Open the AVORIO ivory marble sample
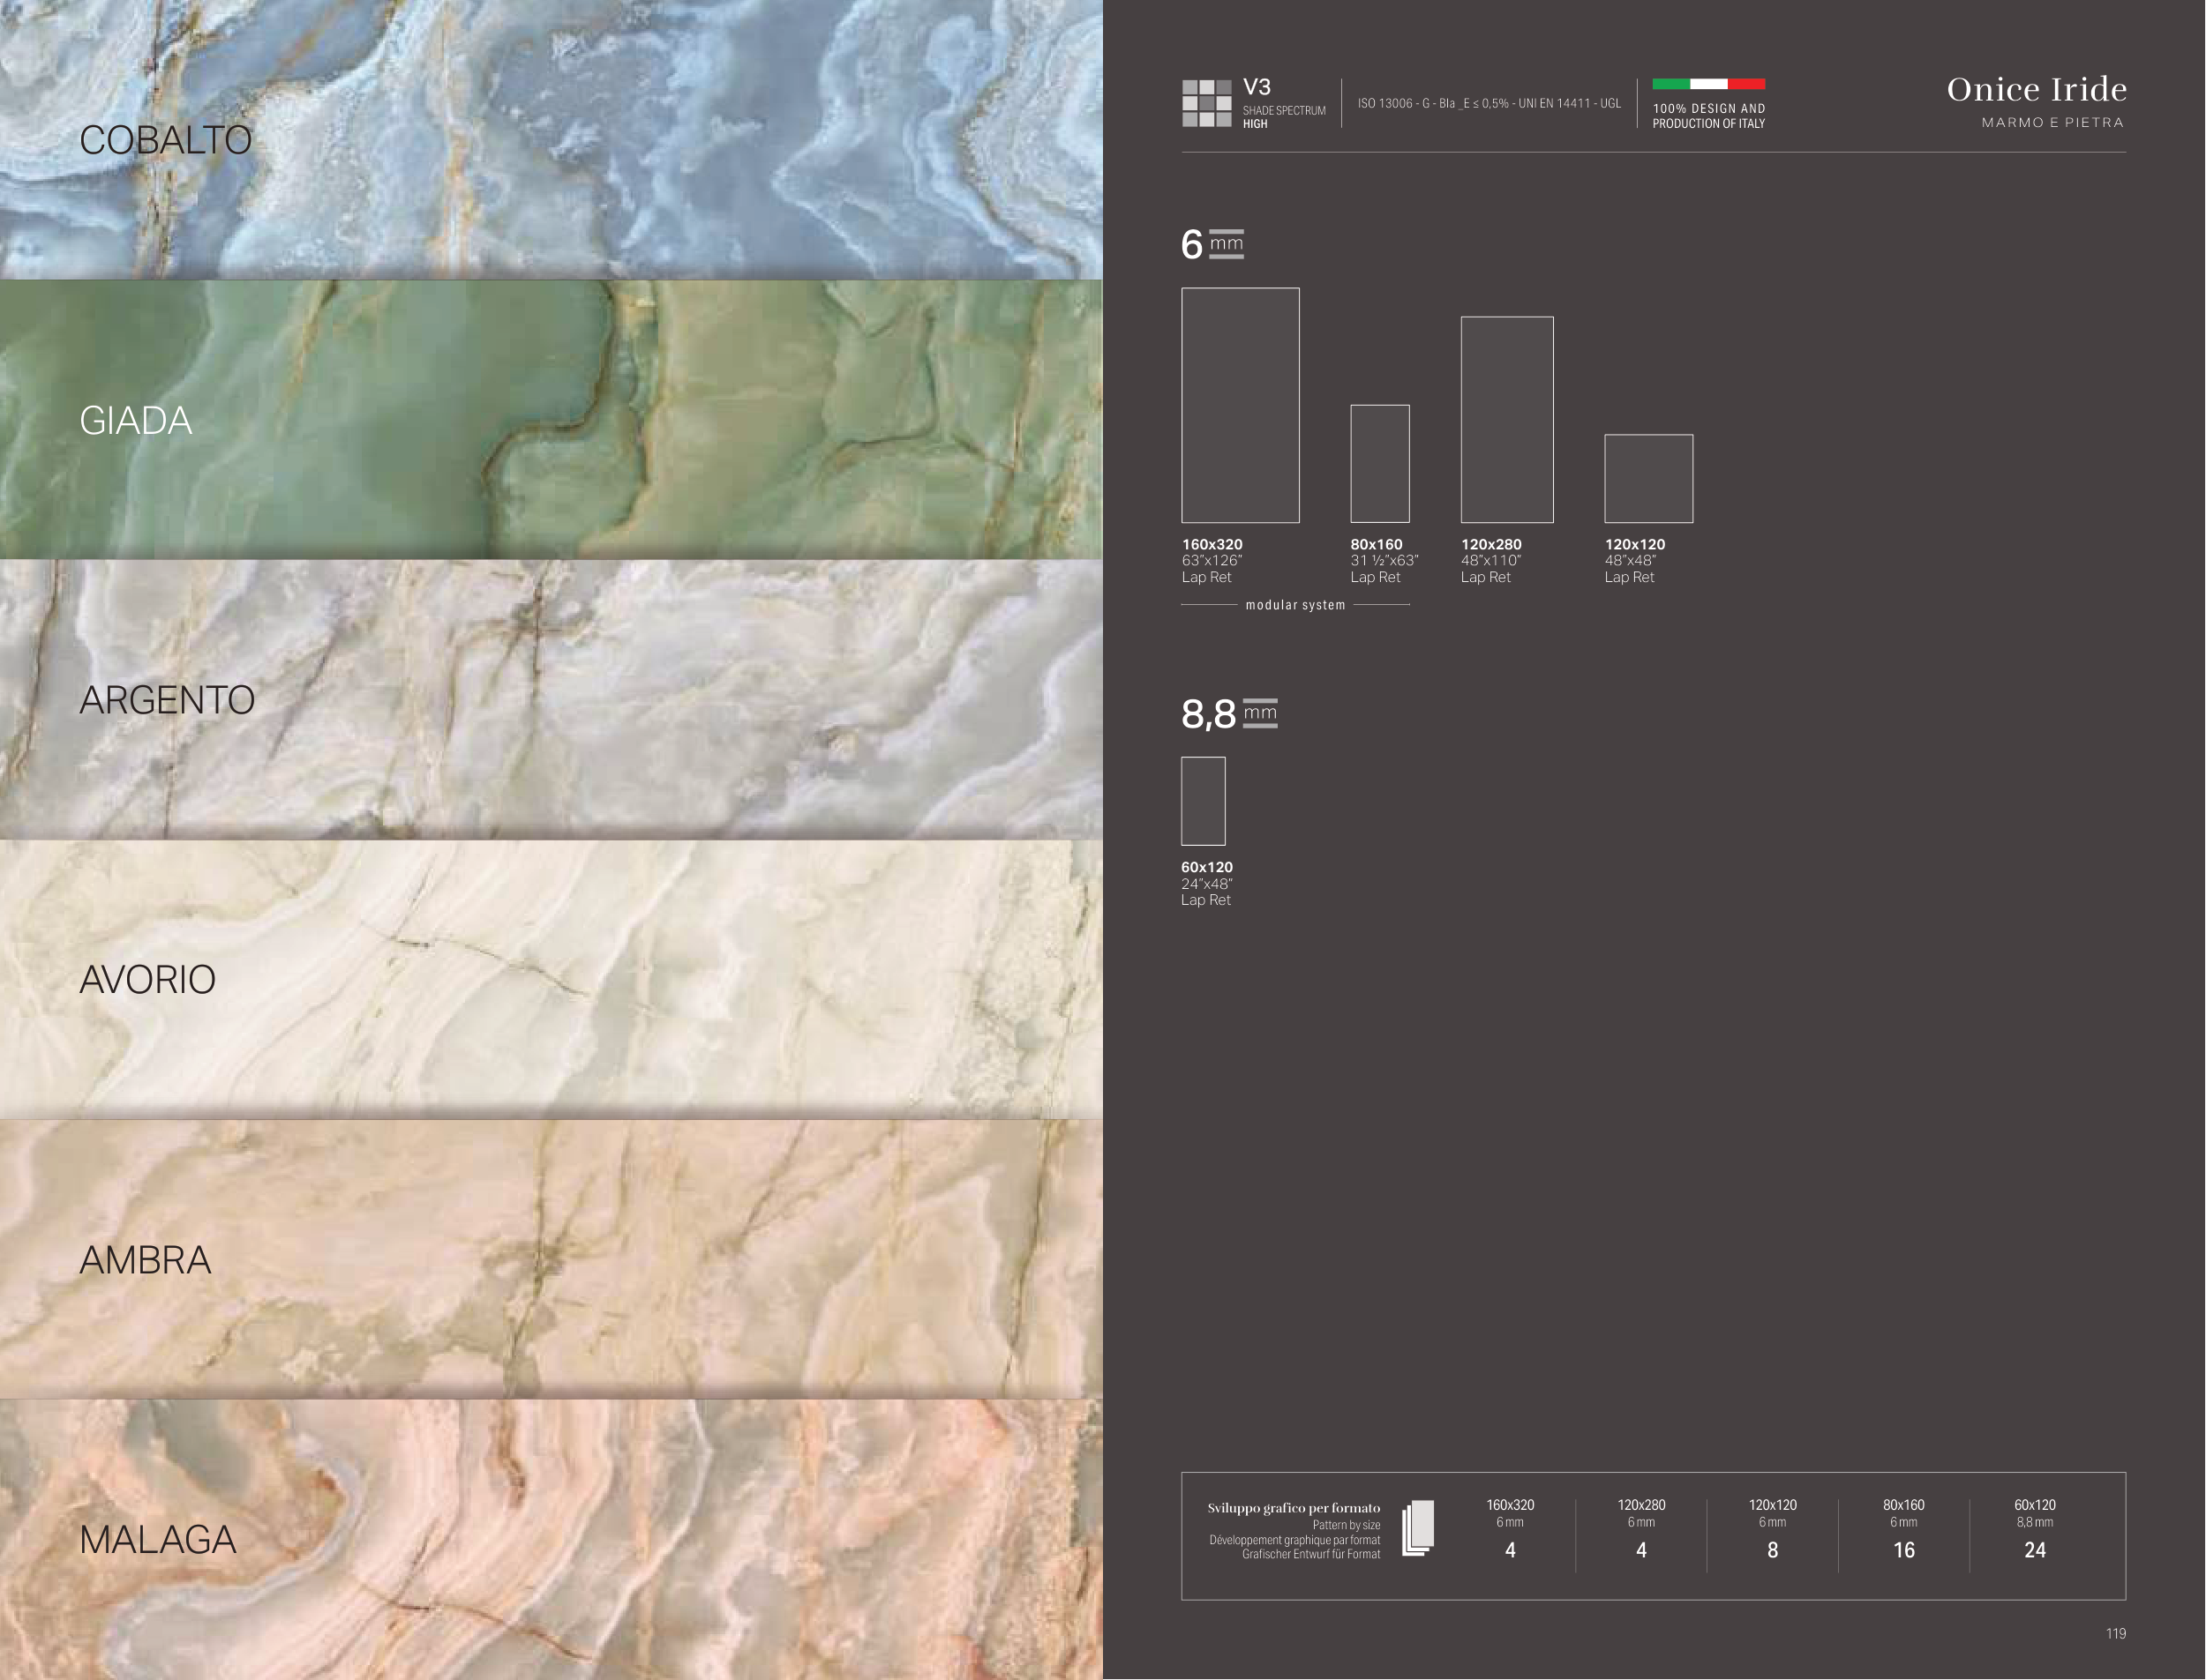 pyautogui.click(x=551, y=979)
